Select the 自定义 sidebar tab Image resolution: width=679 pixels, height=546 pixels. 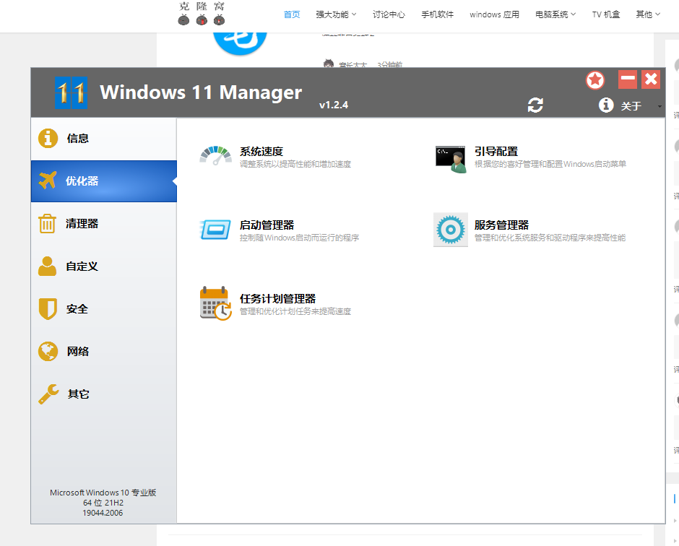click(104, 266)
